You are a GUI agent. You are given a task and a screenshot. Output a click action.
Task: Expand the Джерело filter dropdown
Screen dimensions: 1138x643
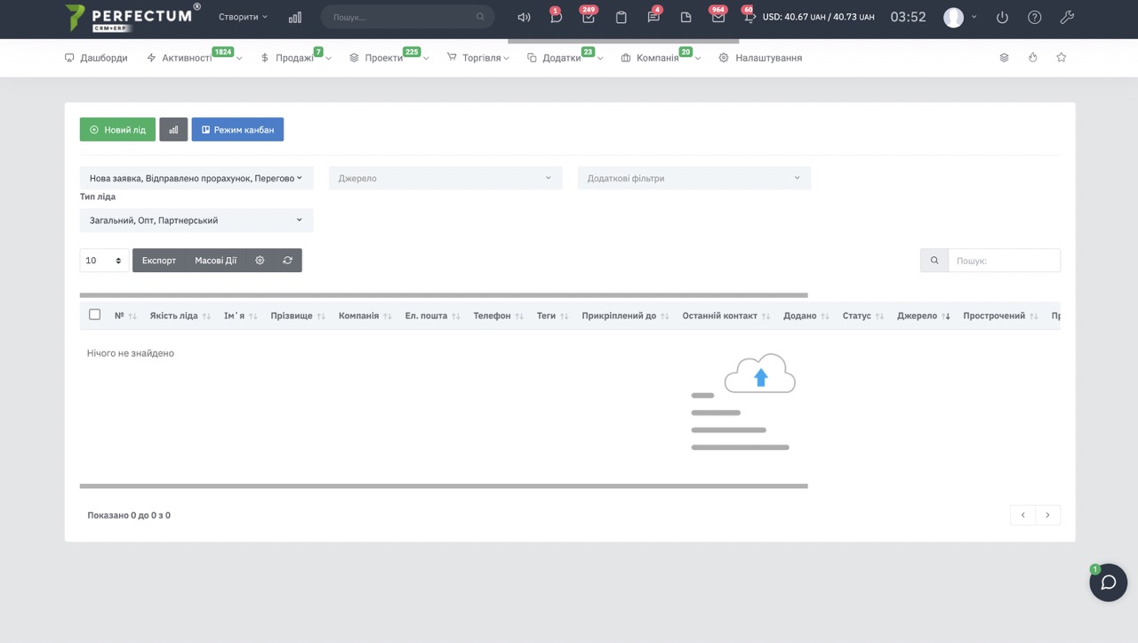tap(445, 178)
